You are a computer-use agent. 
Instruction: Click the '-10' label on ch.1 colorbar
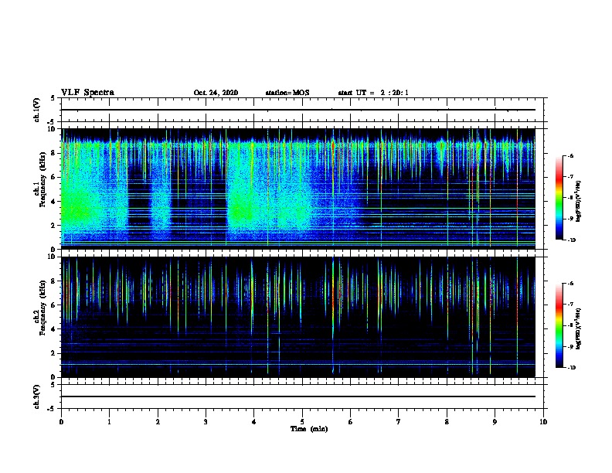[x=571, y=240]
